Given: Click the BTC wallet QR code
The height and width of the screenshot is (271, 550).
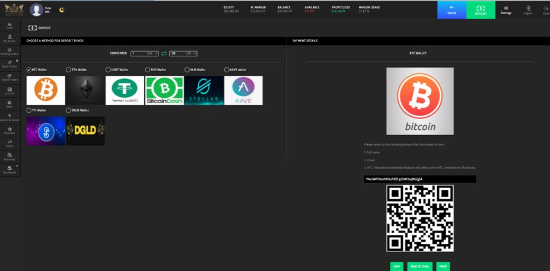Looking at the screenshot, I should [420, 218].
